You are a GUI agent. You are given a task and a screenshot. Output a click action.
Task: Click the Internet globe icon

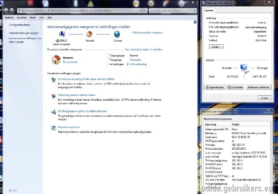117,34
